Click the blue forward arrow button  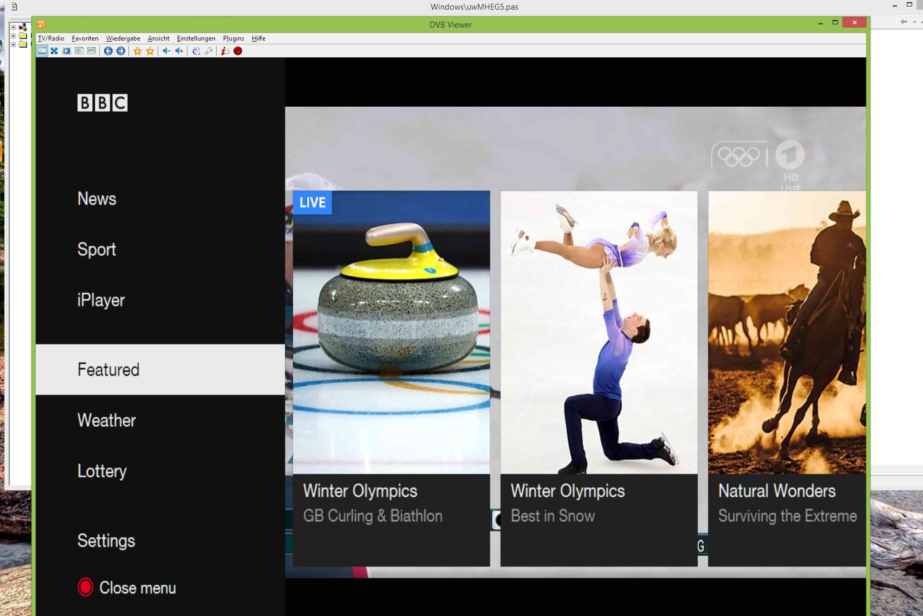click(x=121, y=51)
